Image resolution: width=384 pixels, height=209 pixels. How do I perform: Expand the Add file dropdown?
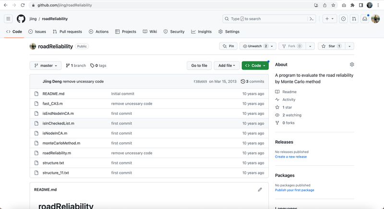point(227,65)
